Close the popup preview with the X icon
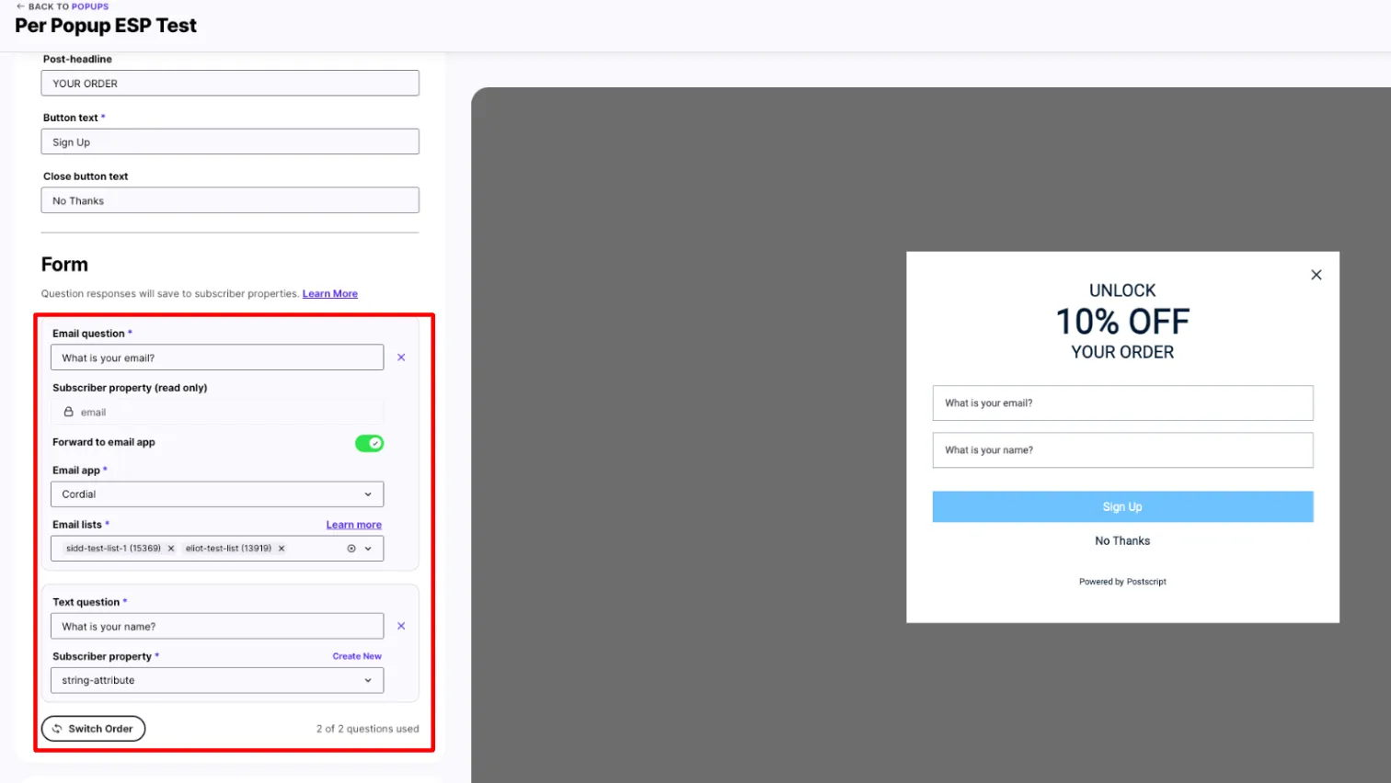This screenshot has height=783, width=1391. (1316, 274)
